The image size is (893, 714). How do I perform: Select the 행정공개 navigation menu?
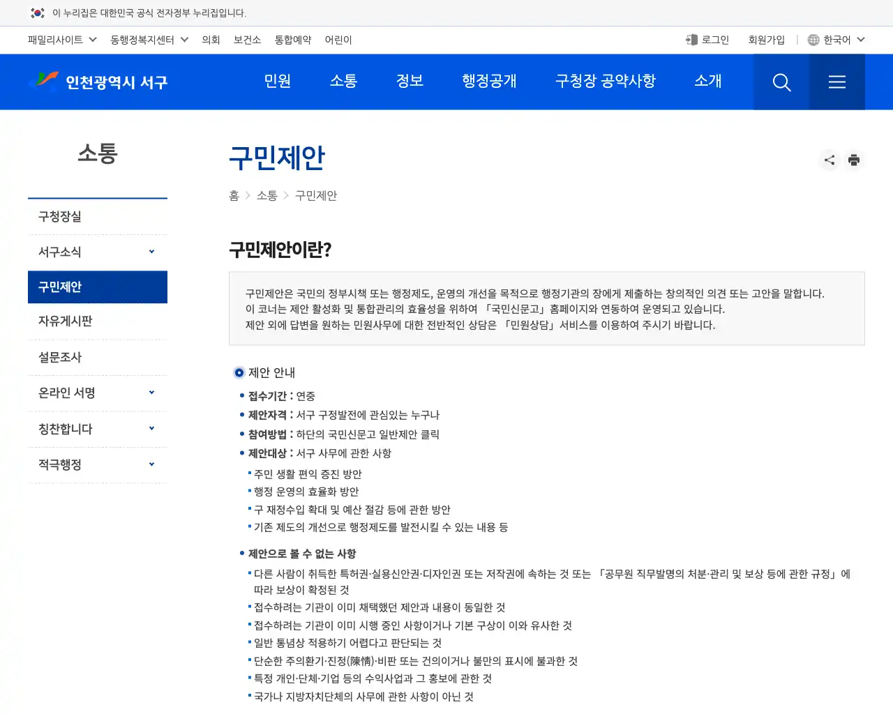coord(489,82)
